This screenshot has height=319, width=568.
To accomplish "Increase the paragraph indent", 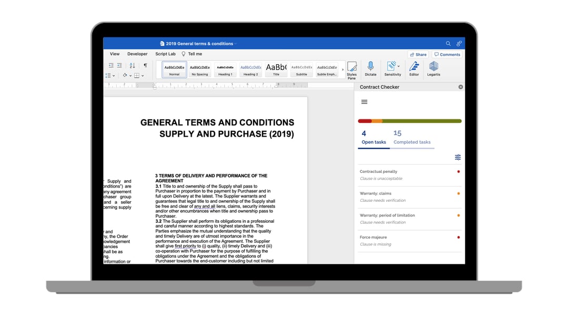I will (119, 66).
